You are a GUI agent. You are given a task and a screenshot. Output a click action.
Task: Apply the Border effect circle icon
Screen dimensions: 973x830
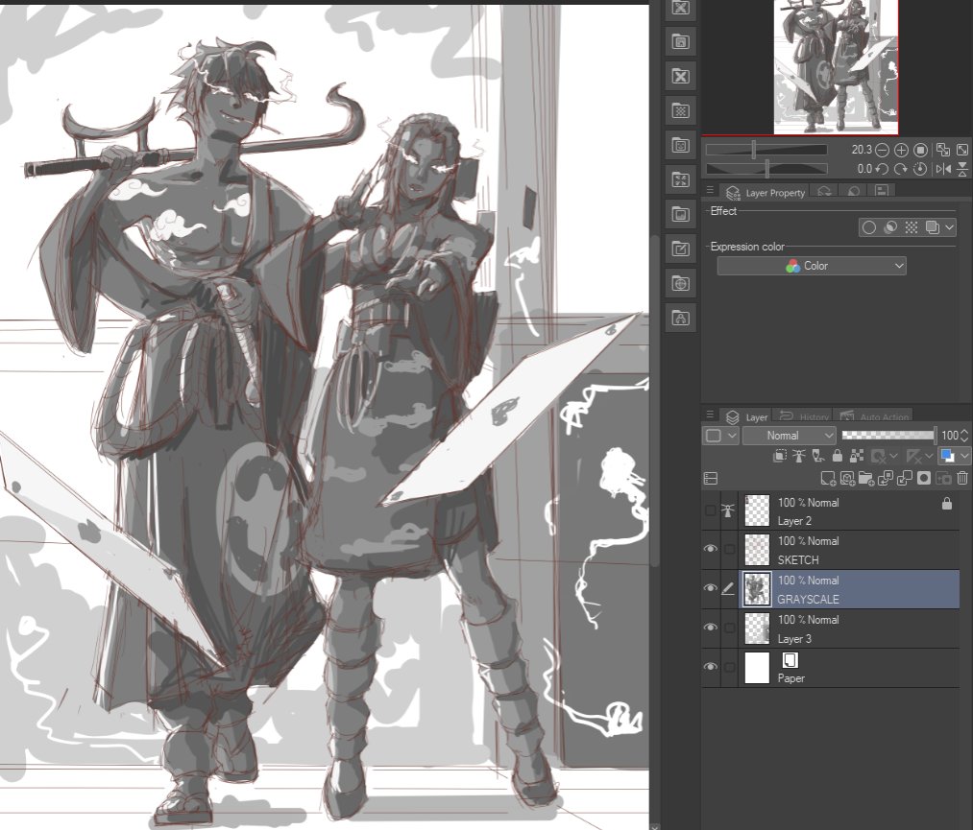pos(869,227)
